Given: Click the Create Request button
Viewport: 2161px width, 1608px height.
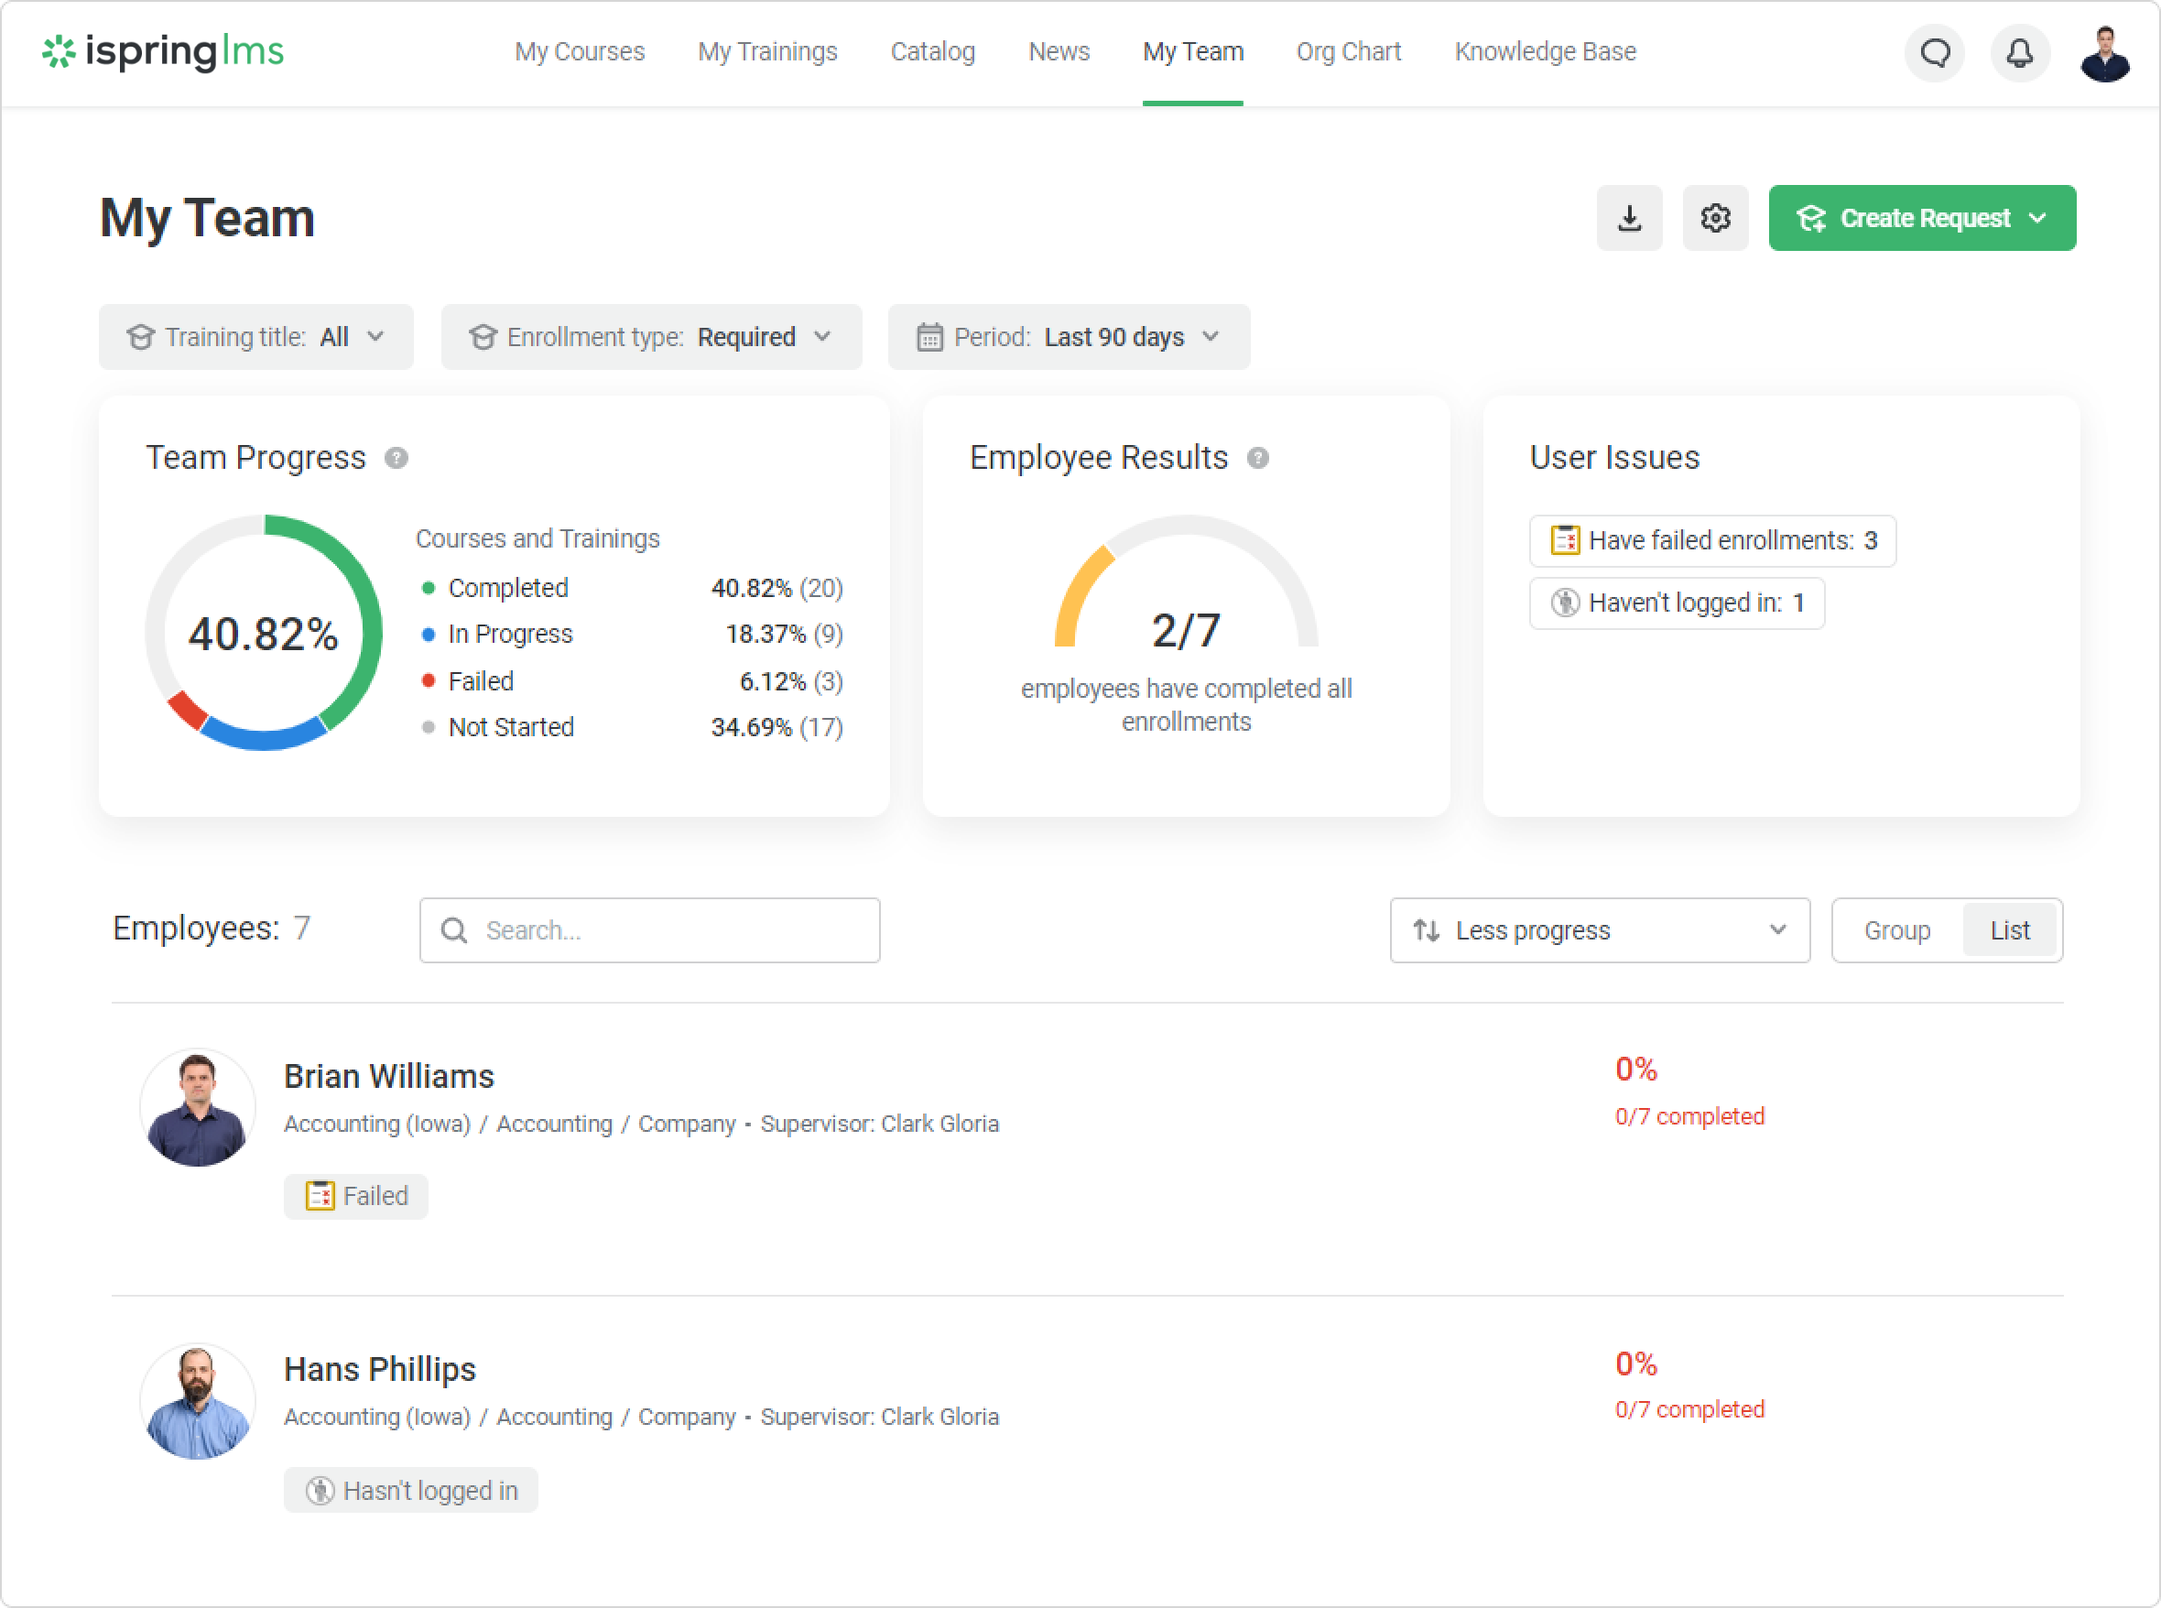Looking at the screenshot, I should [1921, 218].
